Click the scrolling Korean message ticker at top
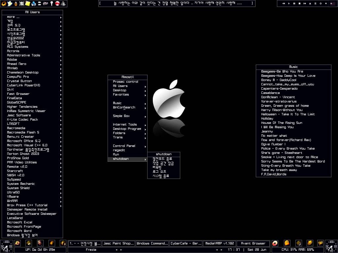 [177, 3]
